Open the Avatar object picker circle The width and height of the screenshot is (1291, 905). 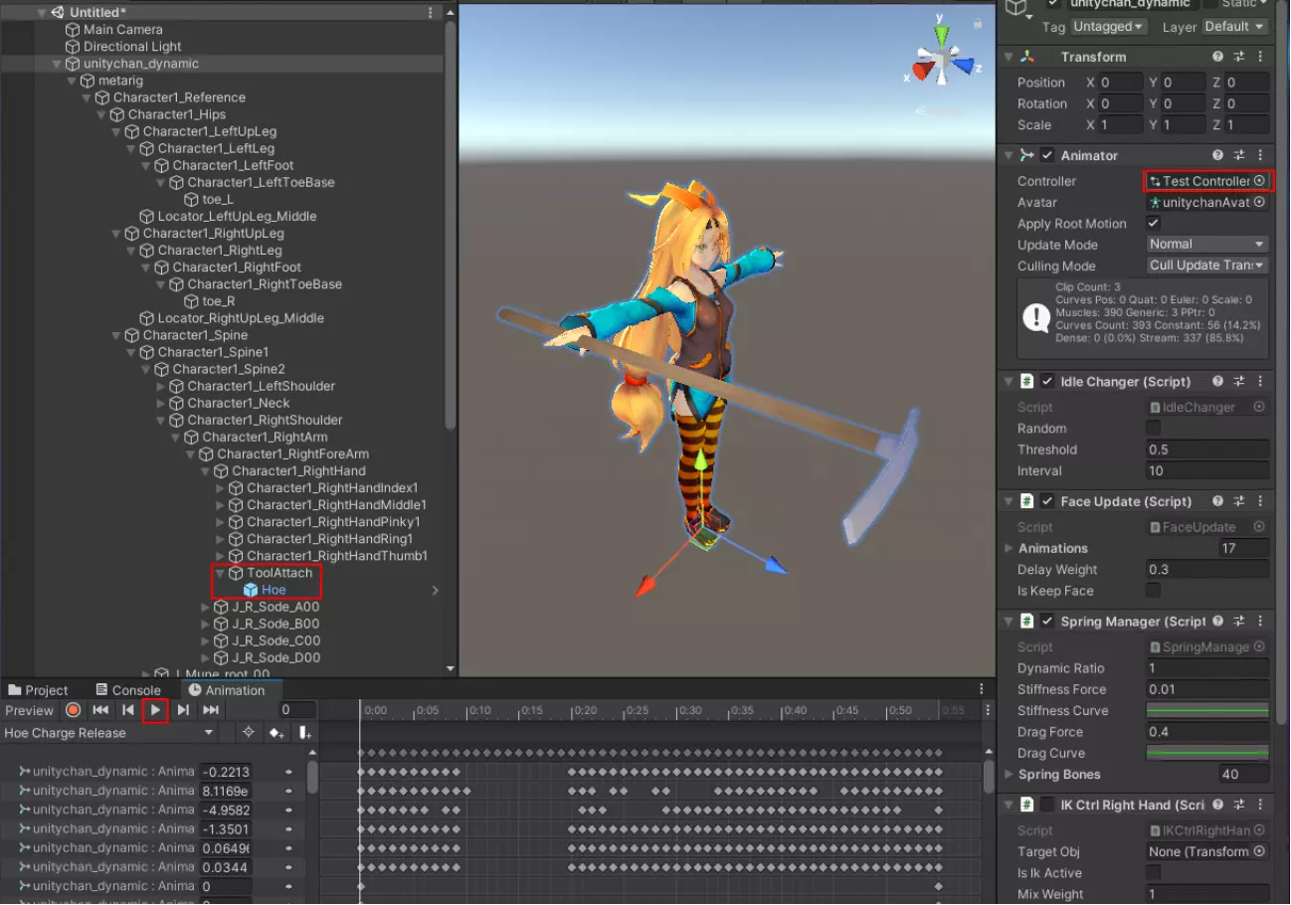pos(1259,202)
